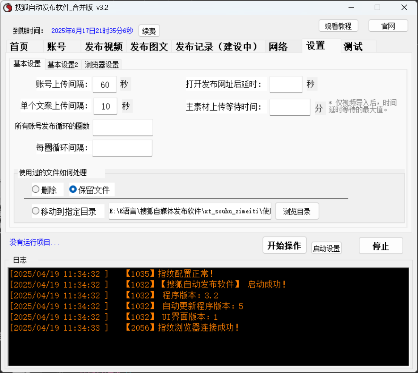Select the 设置 tab
418x373 pixels.
(x=321, y=46)
